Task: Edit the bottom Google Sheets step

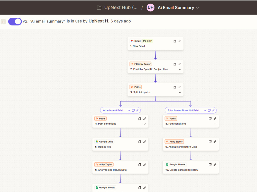Action: (144, 188)
